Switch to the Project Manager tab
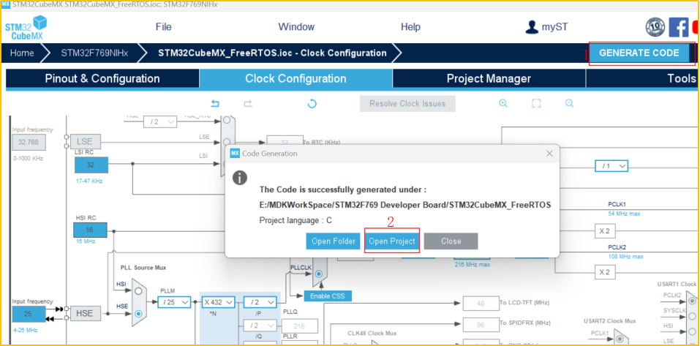700x346 pixels. (489, 79)
